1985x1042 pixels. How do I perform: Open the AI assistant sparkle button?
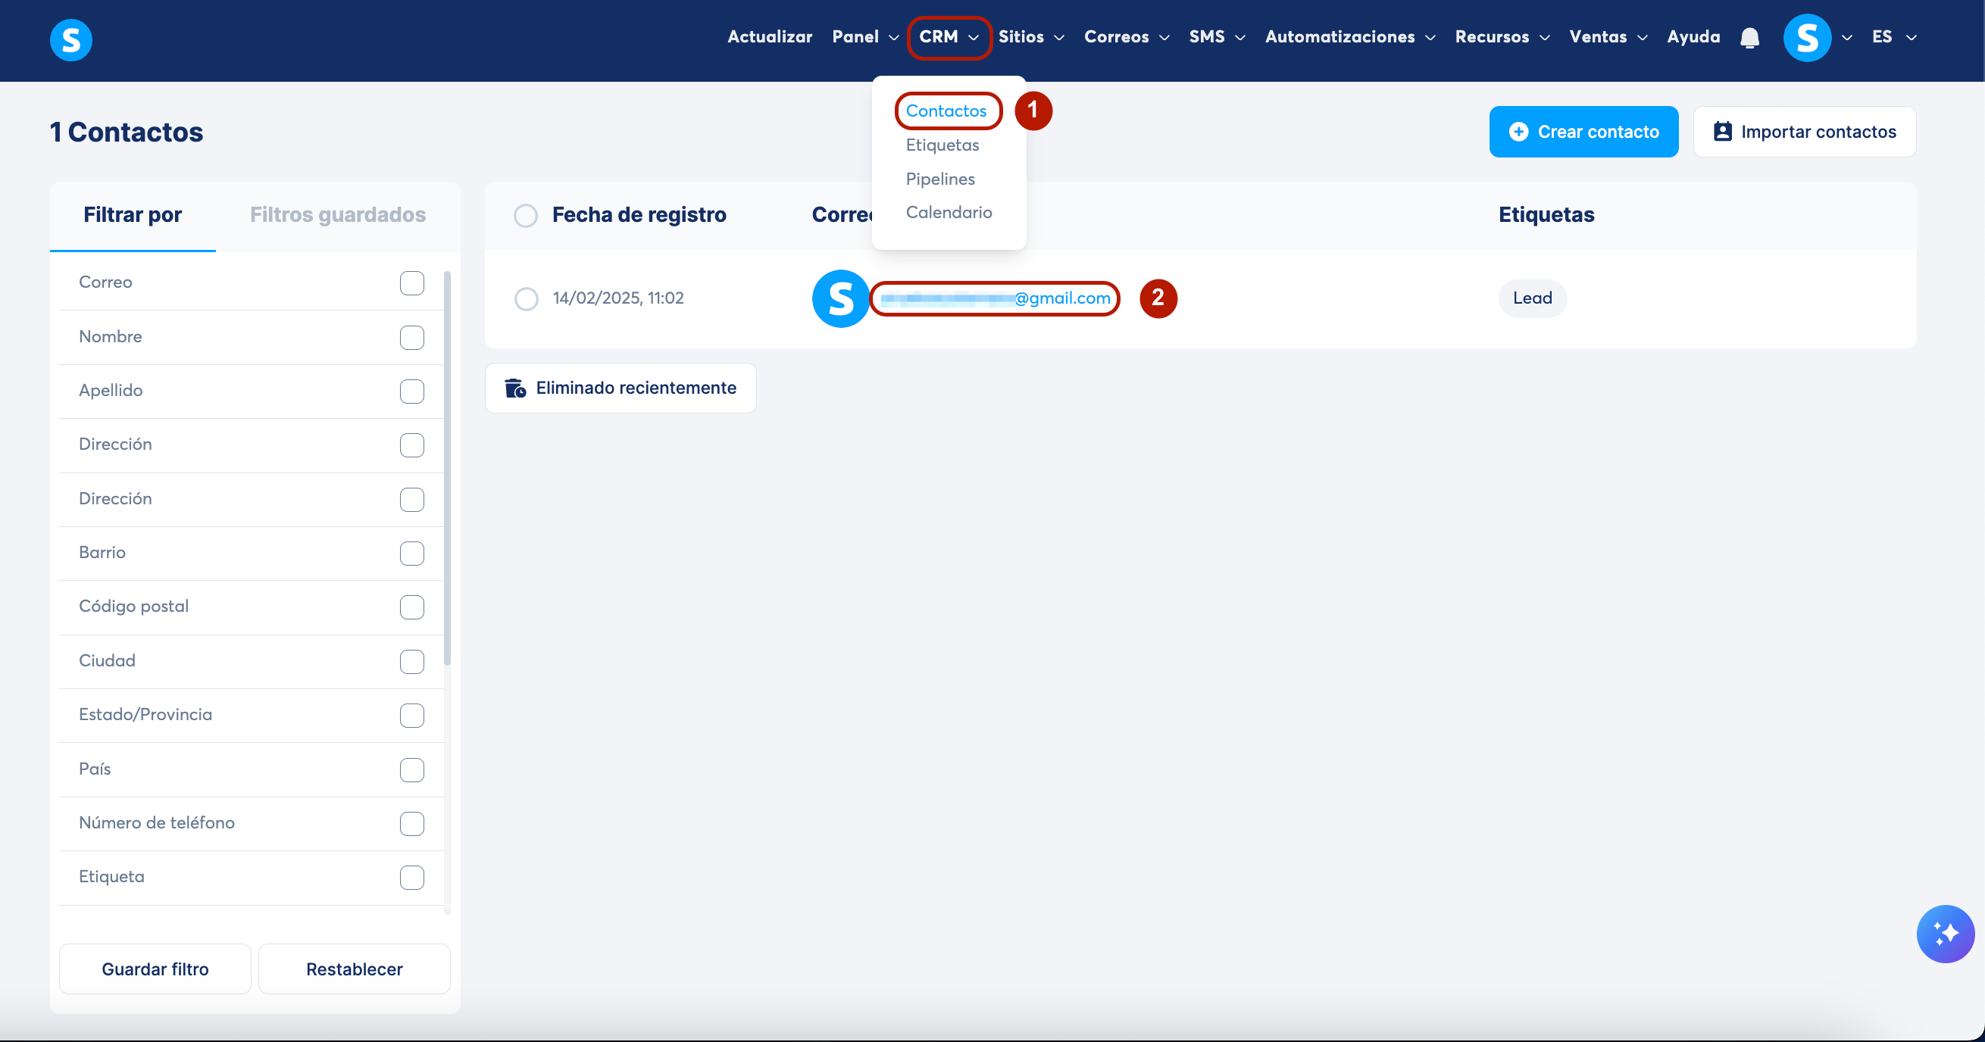[x=1944, y=934]
